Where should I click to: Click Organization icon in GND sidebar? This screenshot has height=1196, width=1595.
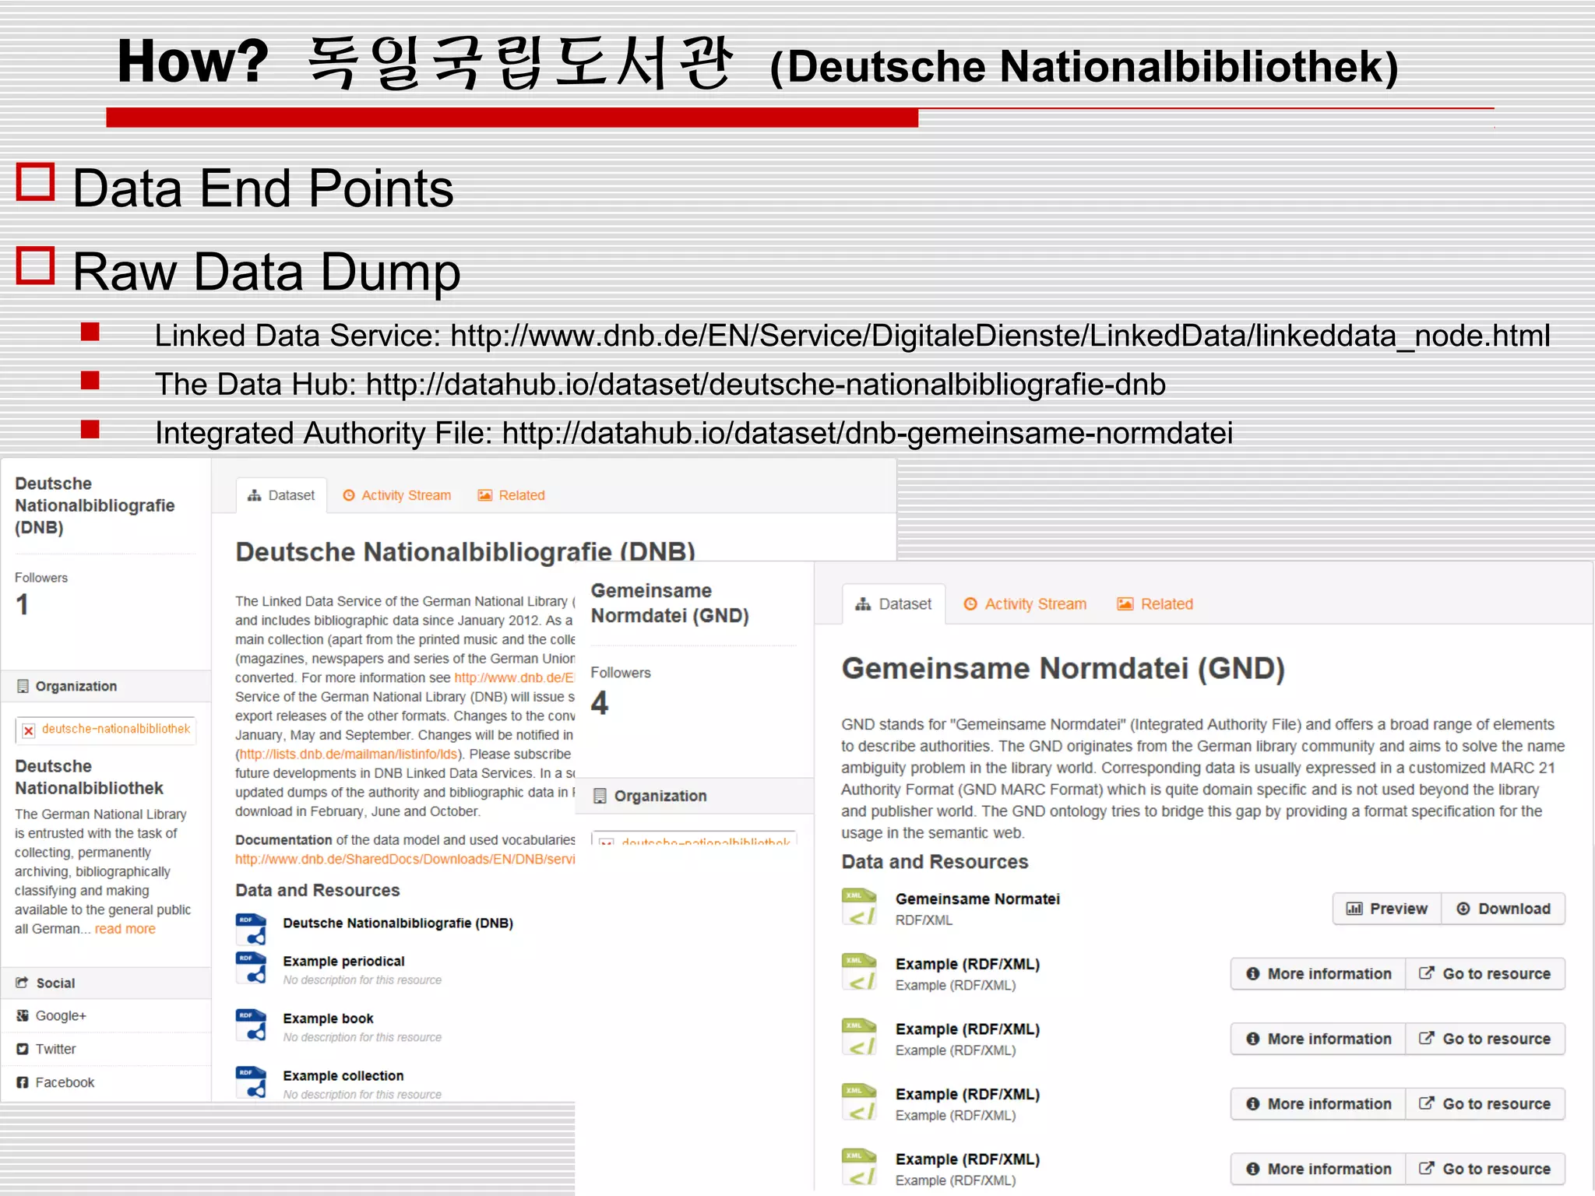point(600,796)
